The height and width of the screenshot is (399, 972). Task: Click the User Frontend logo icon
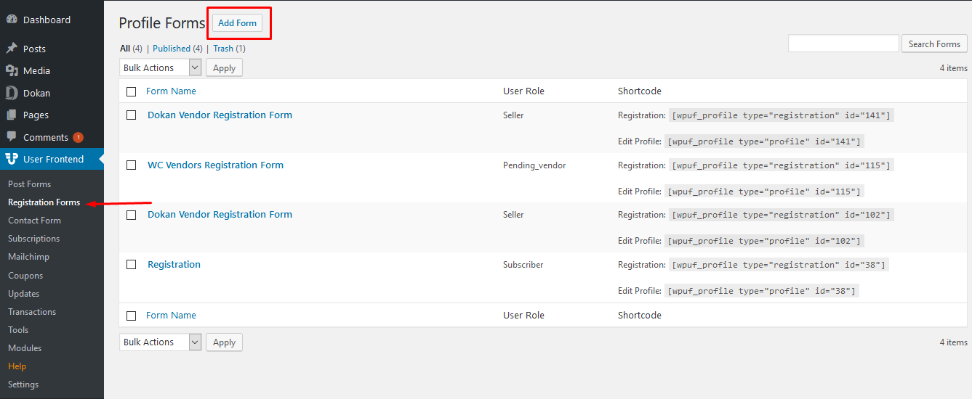click(12, 159)
